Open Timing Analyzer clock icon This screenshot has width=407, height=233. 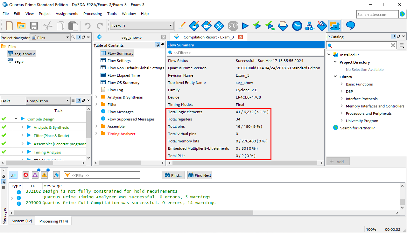tap(297, 26)
